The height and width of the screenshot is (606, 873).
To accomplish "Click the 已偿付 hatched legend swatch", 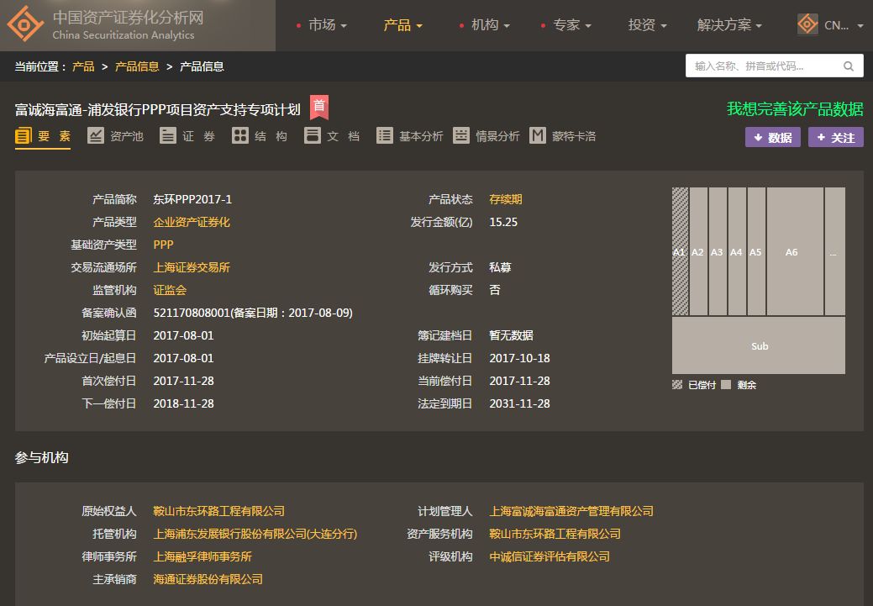I will tap(677, 385).
